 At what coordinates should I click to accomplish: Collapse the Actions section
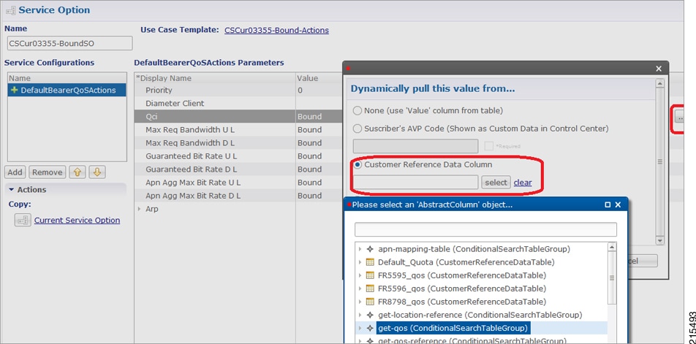click(12, 190)
